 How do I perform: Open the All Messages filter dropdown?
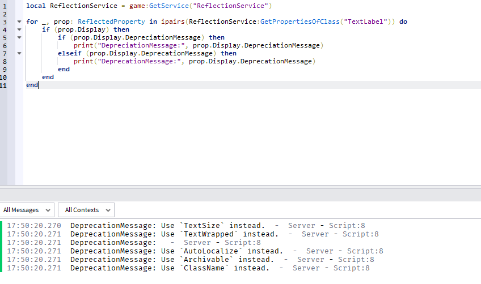coord(27,210)
